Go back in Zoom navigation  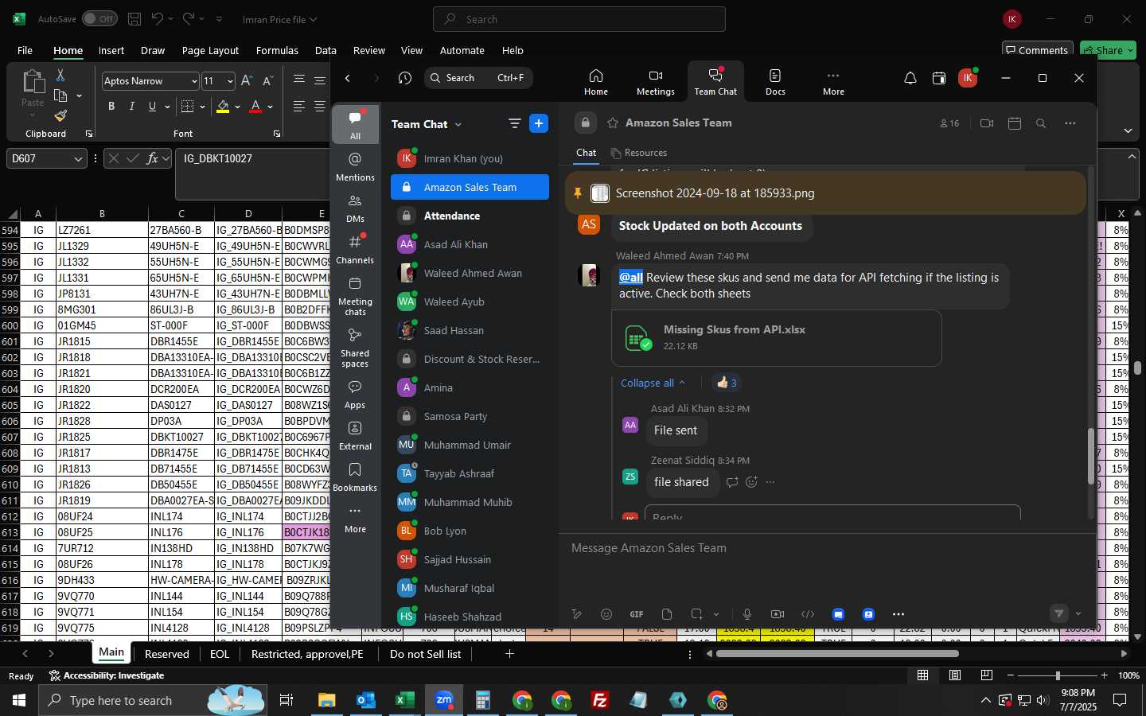348,78
